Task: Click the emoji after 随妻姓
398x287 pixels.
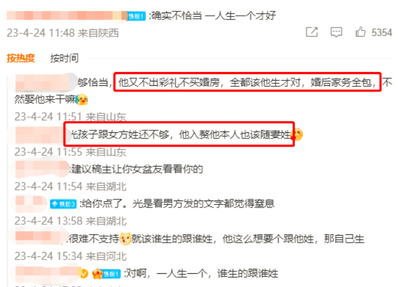Action: [x=297, y=134]
